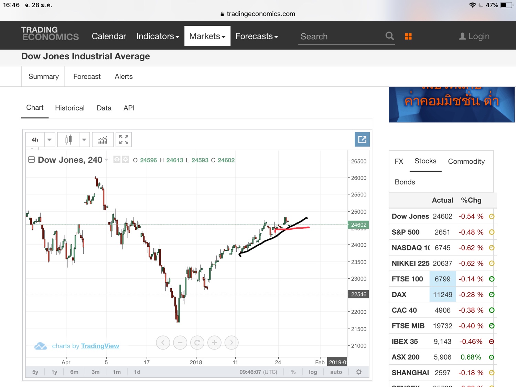Switch to the Bonds markets tab

[x=405, y=182]
